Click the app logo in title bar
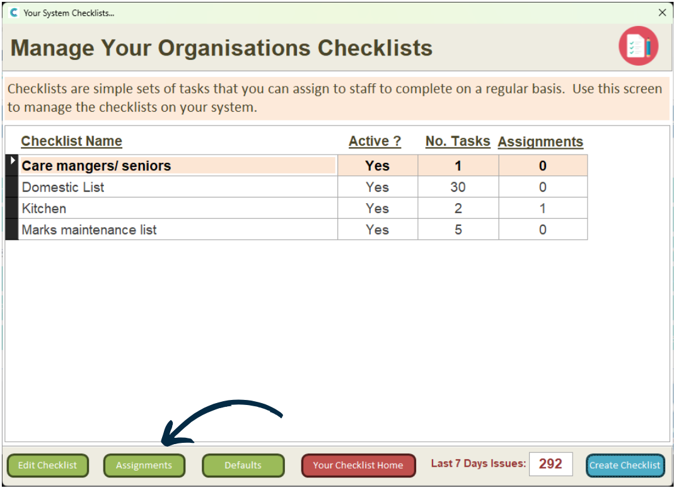 [x=14, y=13]
